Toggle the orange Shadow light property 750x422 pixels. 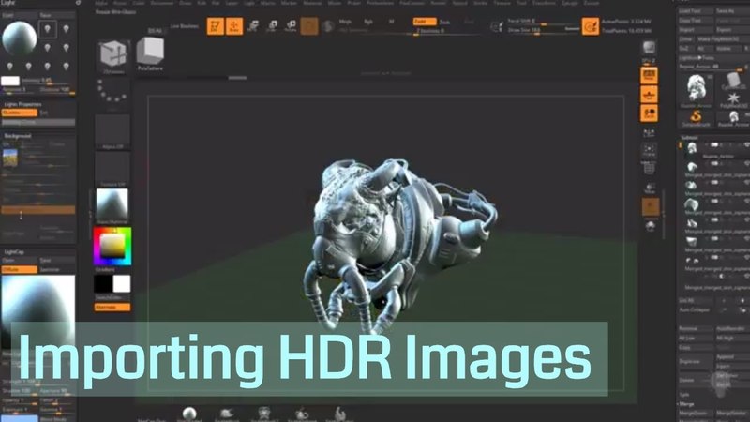(19, 113)
